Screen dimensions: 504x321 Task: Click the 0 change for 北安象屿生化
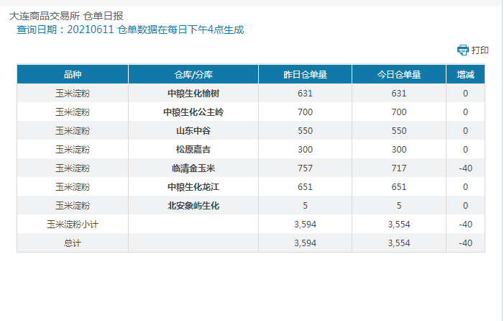click(x=465, y=206)
